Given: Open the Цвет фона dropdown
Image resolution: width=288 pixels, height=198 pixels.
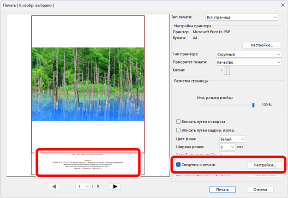Looking at the screenshot, I should tap(231, 139).
